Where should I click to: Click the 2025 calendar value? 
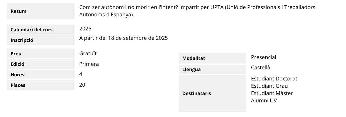[x=85, y=29]
